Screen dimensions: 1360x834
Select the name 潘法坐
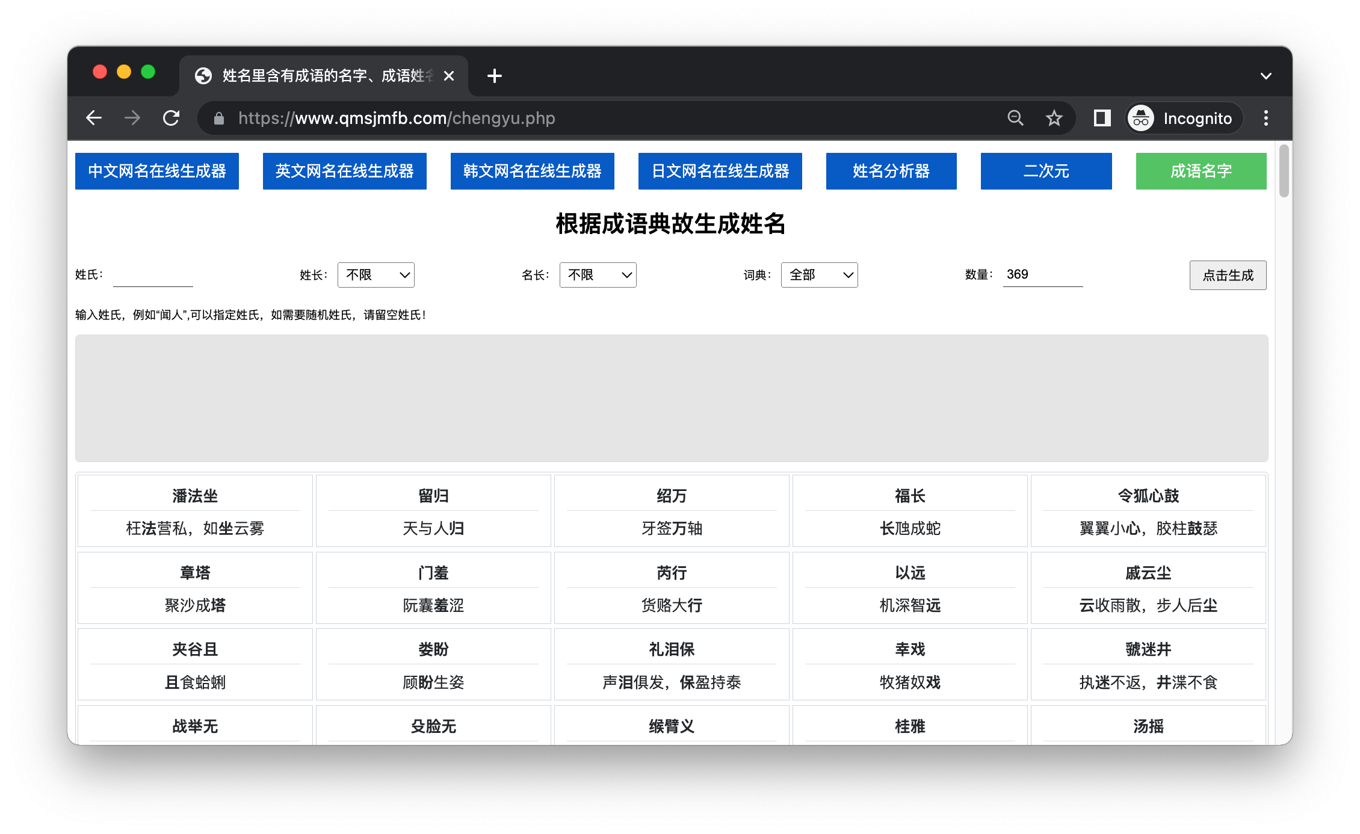195,496
